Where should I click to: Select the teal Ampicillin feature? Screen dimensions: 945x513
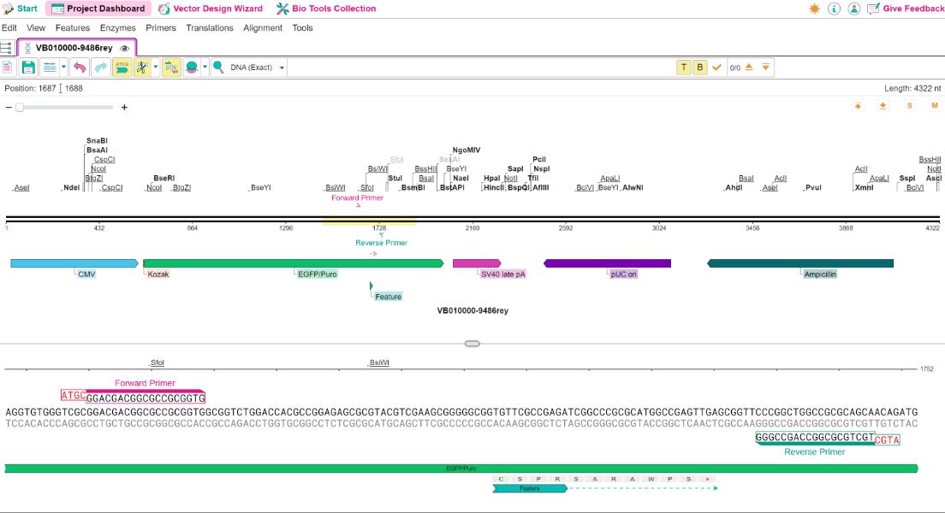(799, 263)
